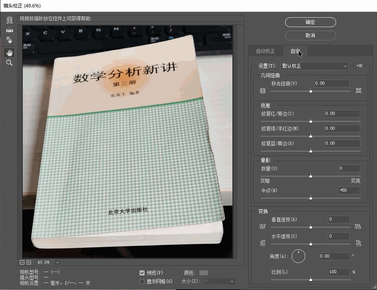Select the Hand tool
This screenshot has width=377, height=290.
click(x=9, y=53)
